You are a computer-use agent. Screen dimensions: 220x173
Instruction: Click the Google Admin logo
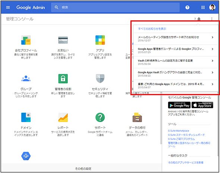[31, 7]
